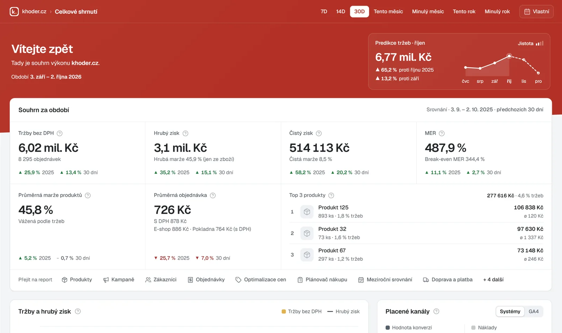The width and height of the screenshot is (562, 333).
Task: Open help icon next to Tržby bez DPH
Action: point(60,133)
